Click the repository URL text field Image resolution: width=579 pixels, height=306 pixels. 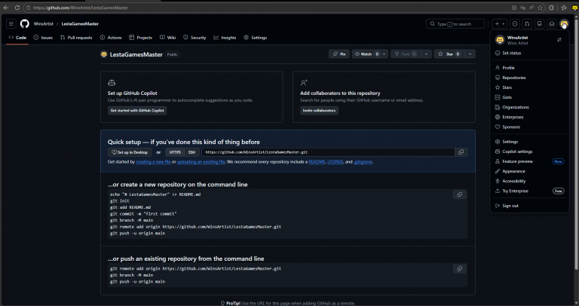[328, 152]
